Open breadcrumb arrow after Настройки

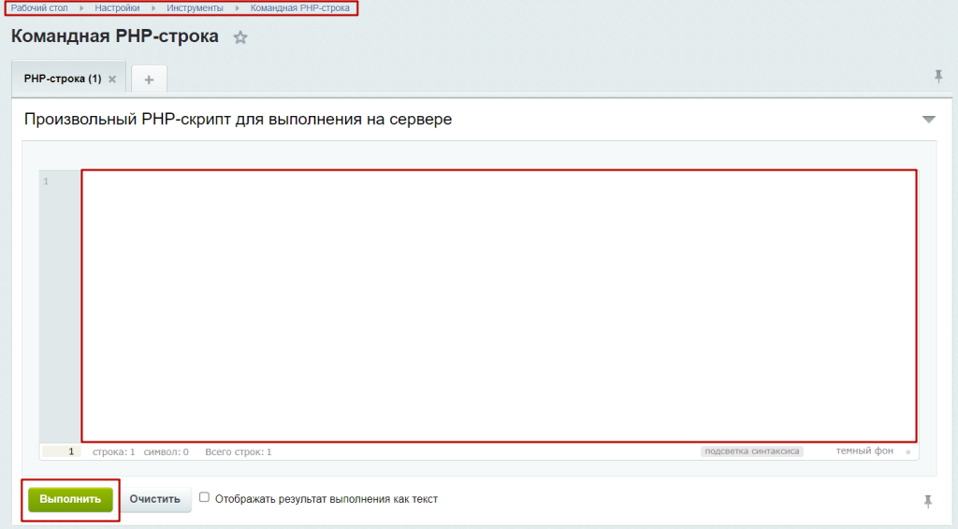153,8
